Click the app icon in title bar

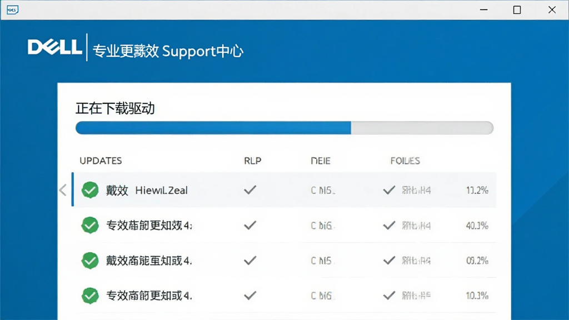[x=12, y=10]
